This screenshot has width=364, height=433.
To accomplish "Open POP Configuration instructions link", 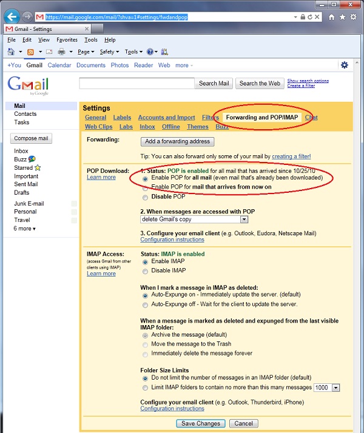I will coord(172,240).
